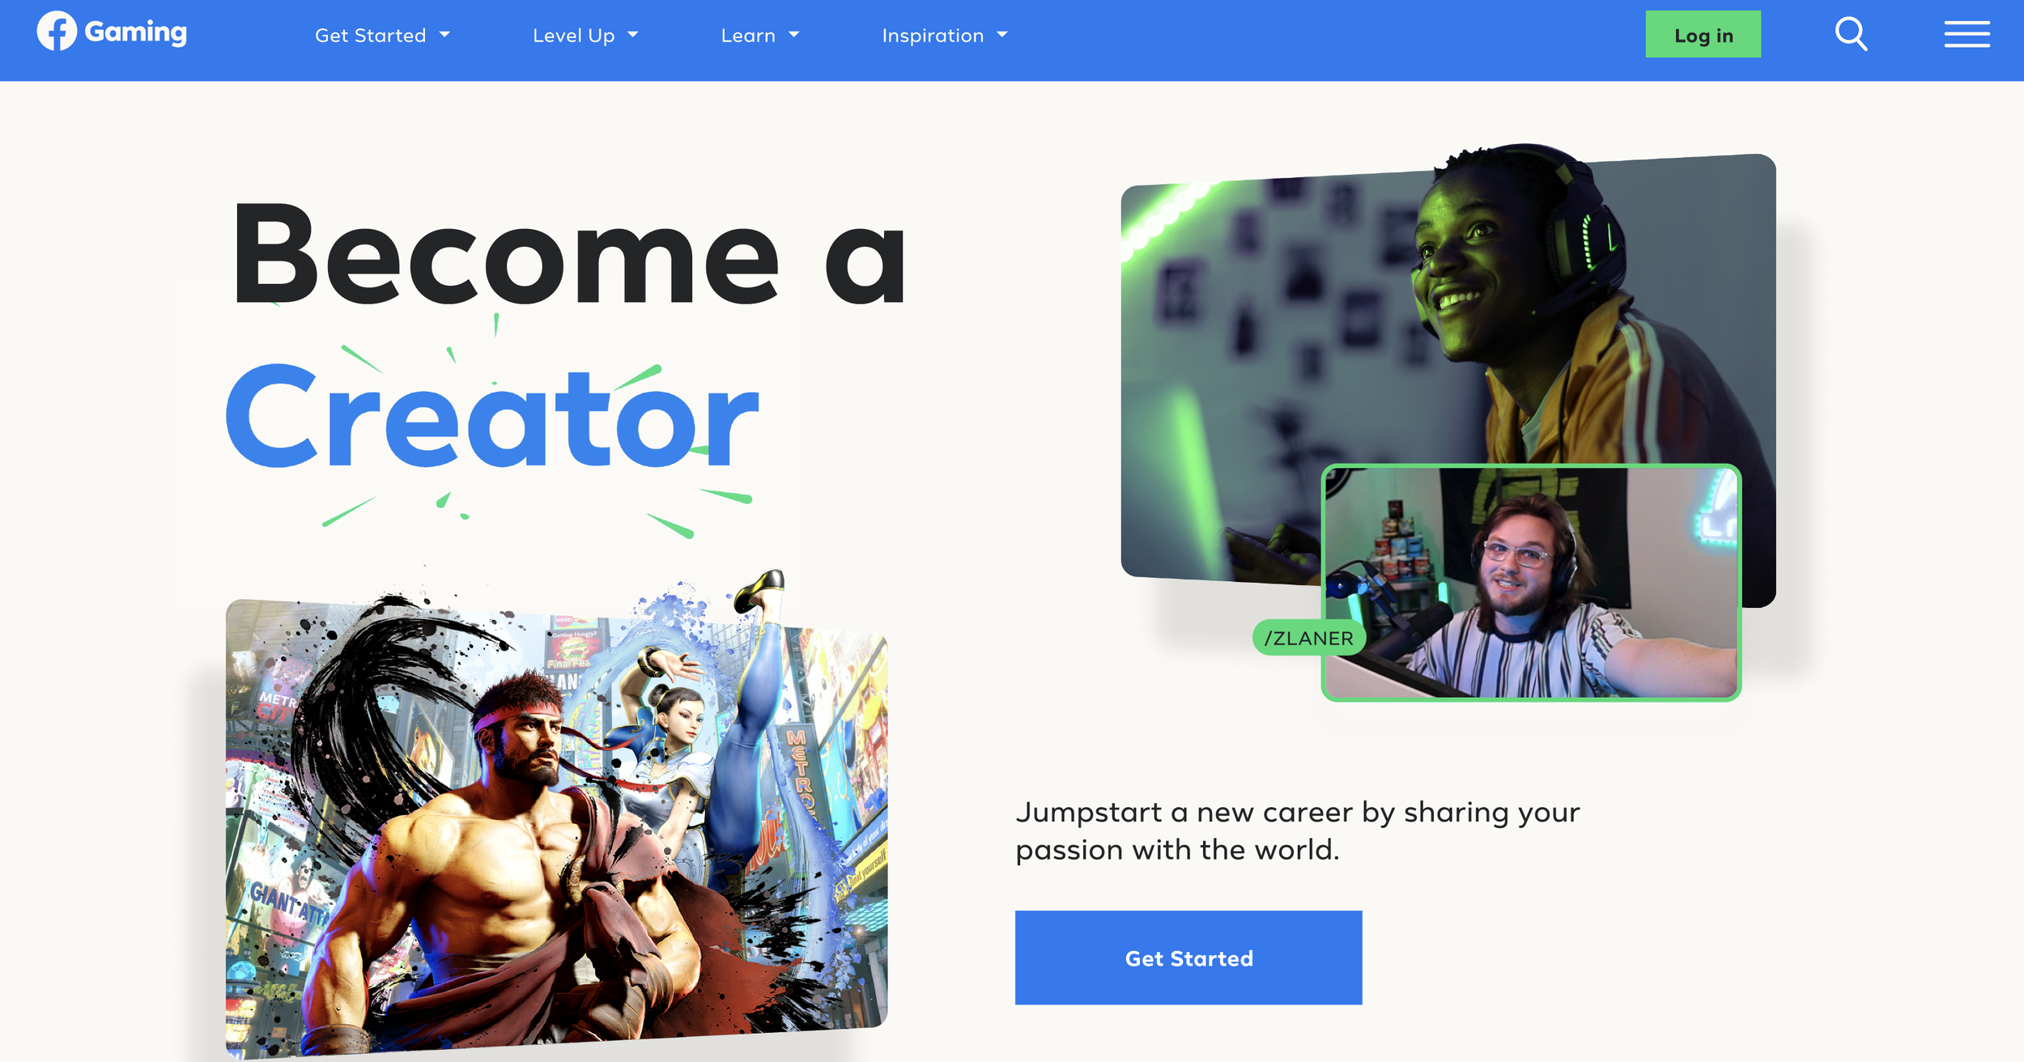Viewport: 2024px width, 1062px height.
Task: Click the Jumpstart a new career tagline
Action: [x=1297, y=830]
